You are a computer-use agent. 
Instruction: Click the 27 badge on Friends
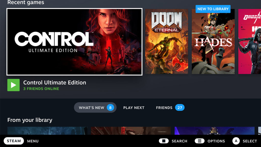180,108
